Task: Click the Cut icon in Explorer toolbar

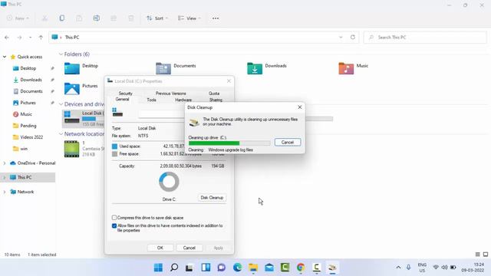Action: click(44, 18)
